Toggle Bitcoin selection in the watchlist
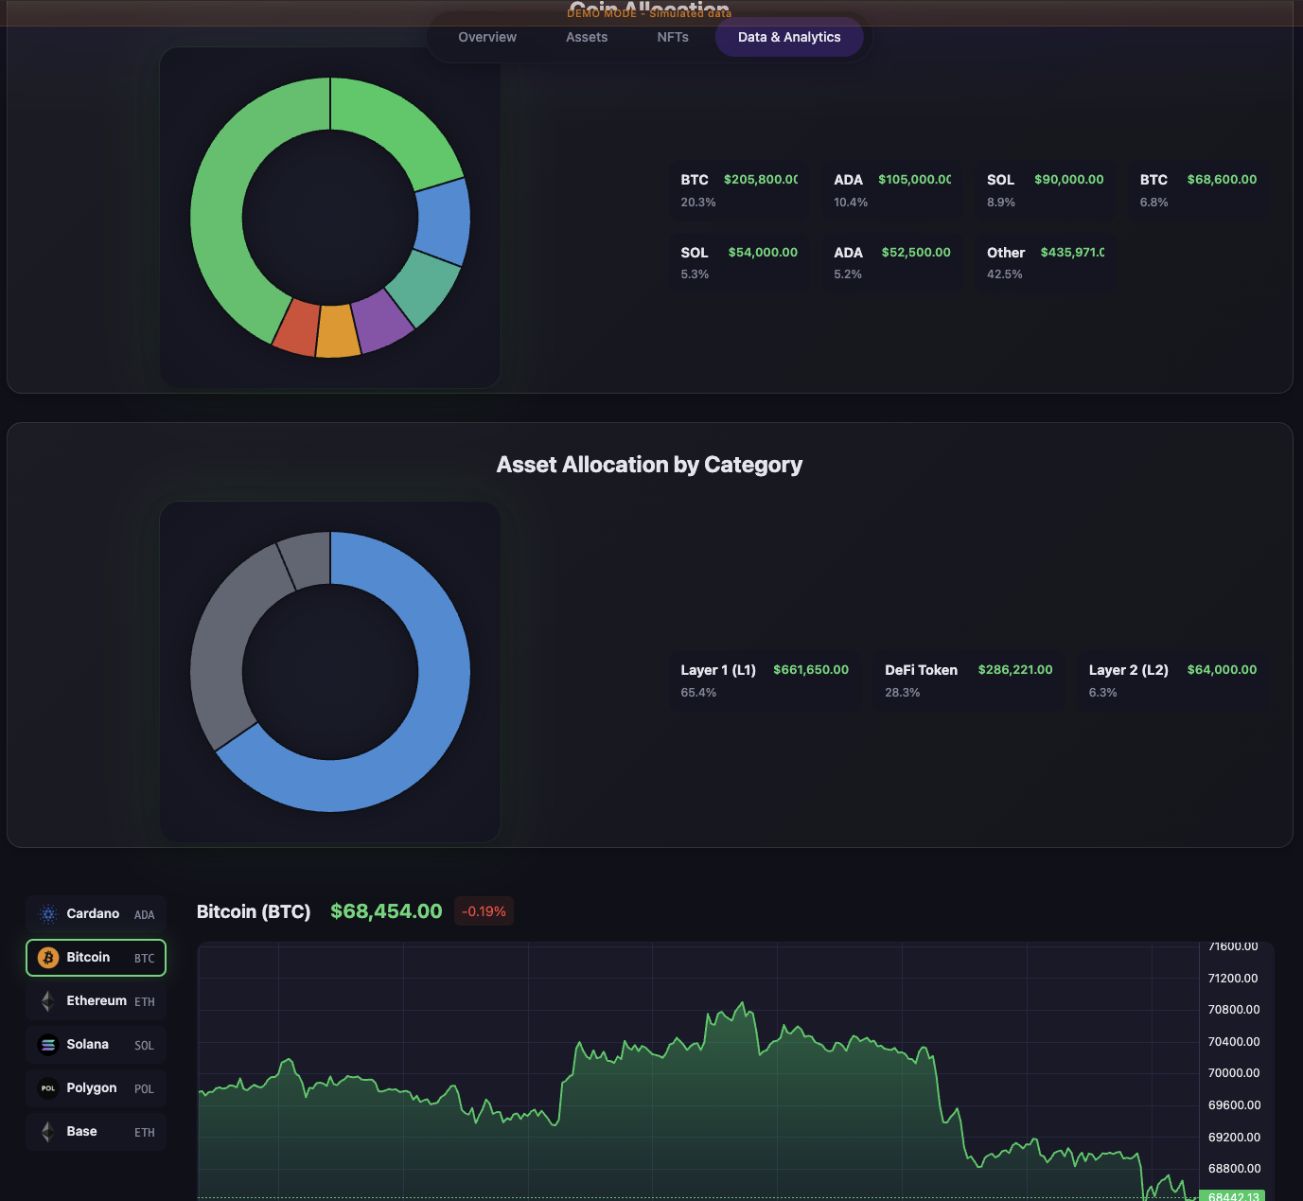This screenshot has height=1201, width=1303. 95,957
